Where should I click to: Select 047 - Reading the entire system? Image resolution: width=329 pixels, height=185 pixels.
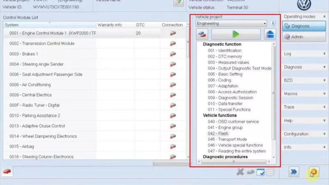pyautogui.click(x=237, y=151)
